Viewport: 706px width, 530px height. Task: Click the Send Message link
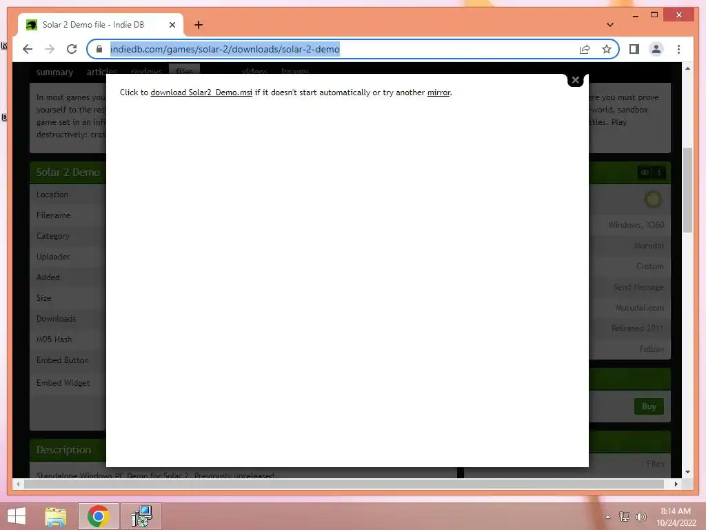[x=638, y=287]
